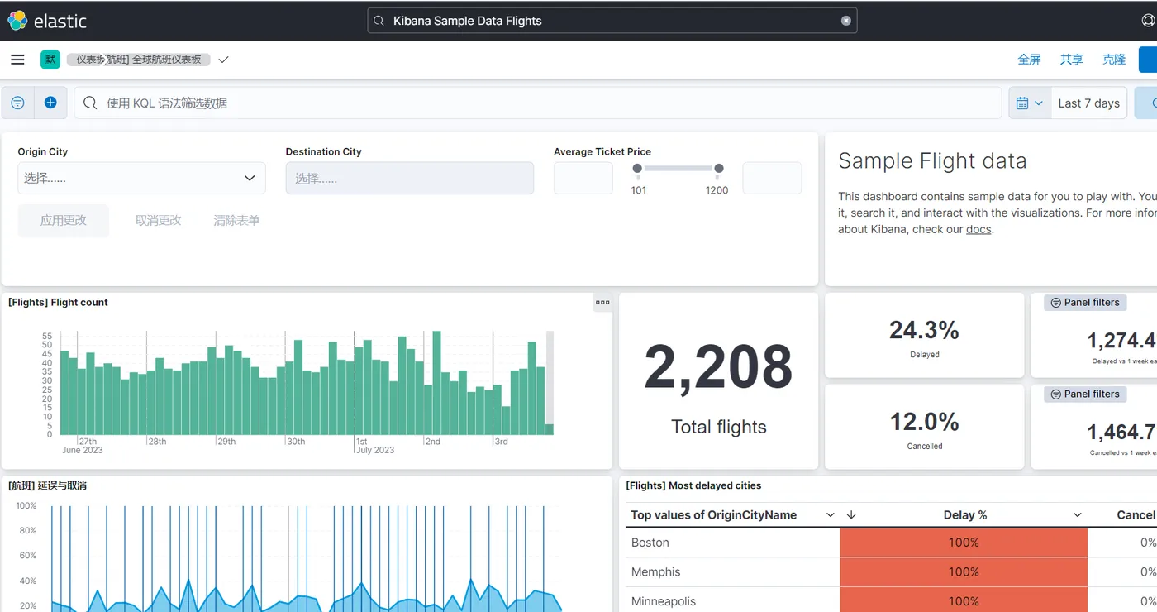Click the Sample Flight data heading
This screenshot has width=1157, height=612.
[932, 161]
